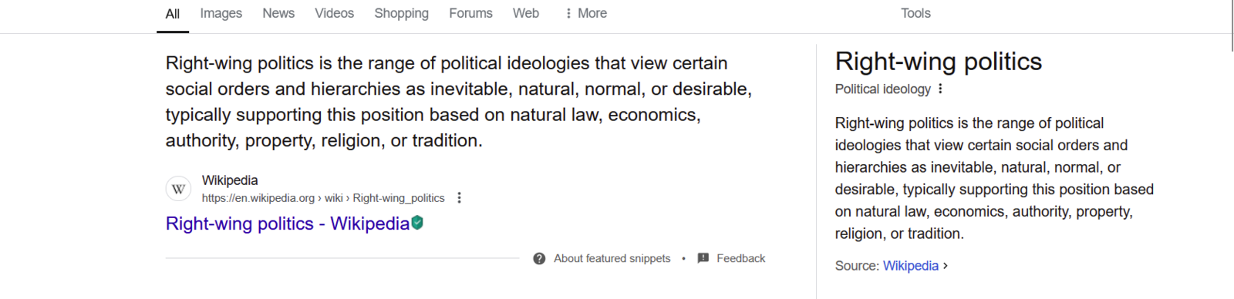This screenshot has height=299, width=1234.
Task: Open the Tools options
Action: 915,13
